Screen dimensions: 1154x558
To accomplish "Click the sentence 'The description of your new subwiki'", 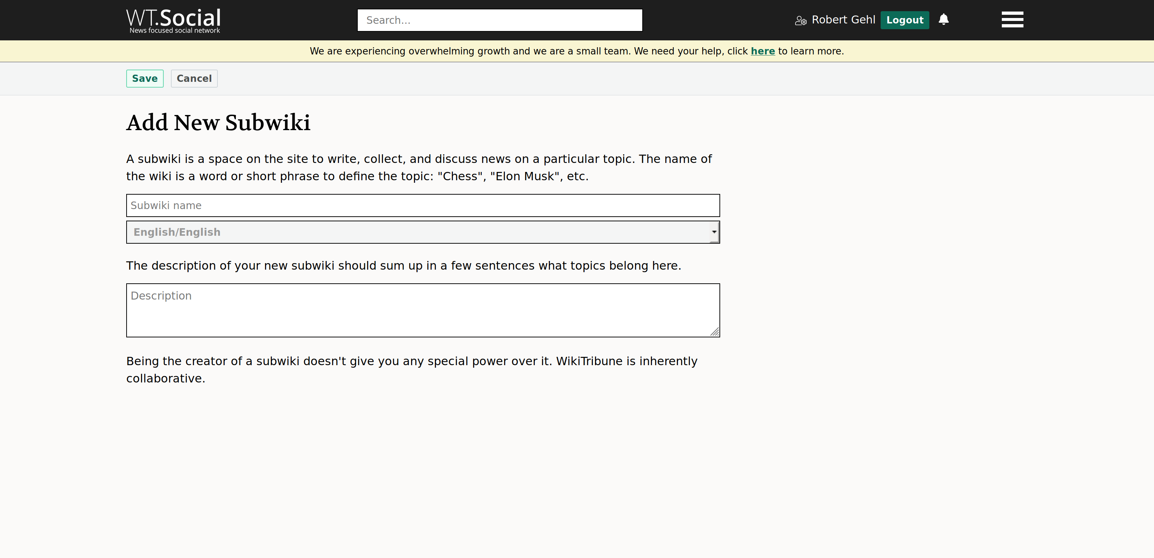I will click(403, 266).
